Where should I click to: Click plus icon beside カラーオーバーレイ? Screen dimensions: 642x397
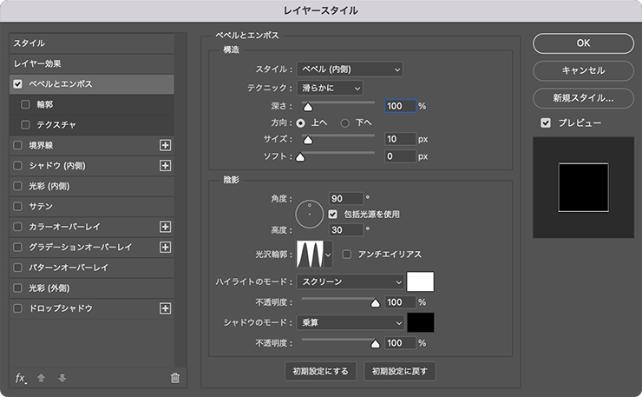[166, 227]
